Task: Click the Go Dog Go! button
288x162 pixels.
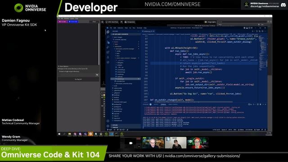Action: [x=78, y=79]
